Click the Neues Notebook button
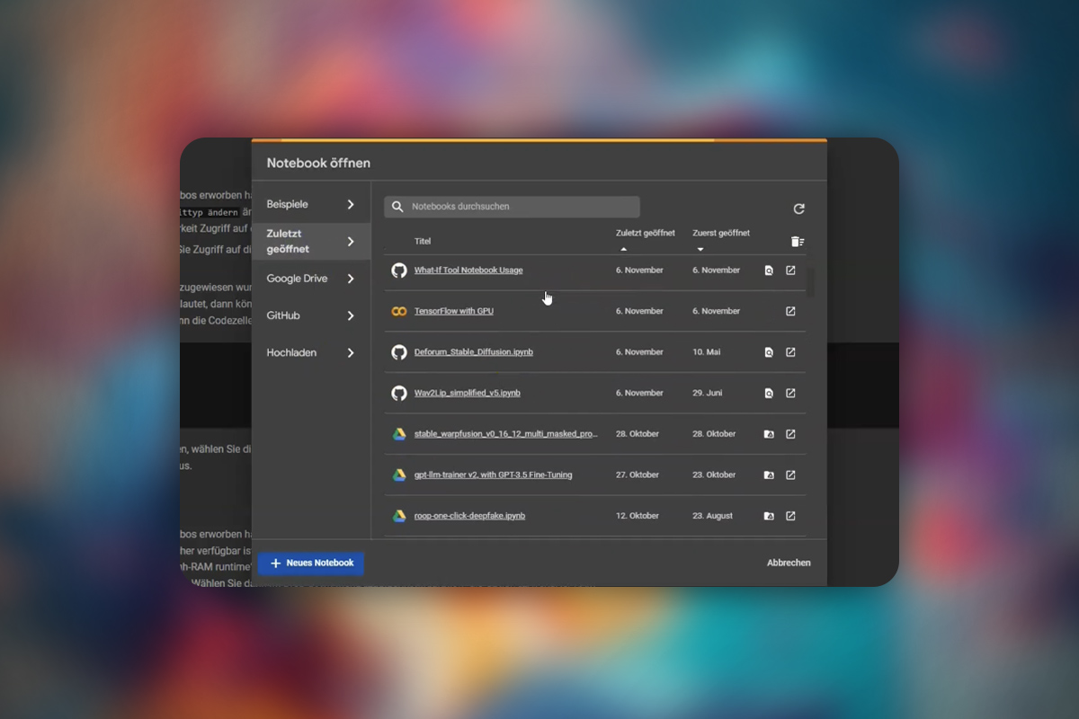This screenshot has width=1079, height=719. [x=311, y=564]
